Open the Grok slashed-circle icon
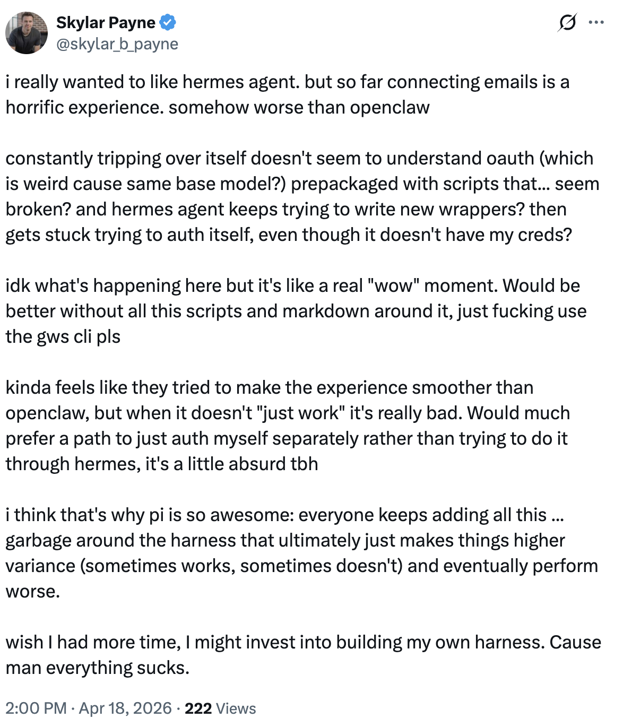This screenshot has width=623, height=727. (567, 23)
